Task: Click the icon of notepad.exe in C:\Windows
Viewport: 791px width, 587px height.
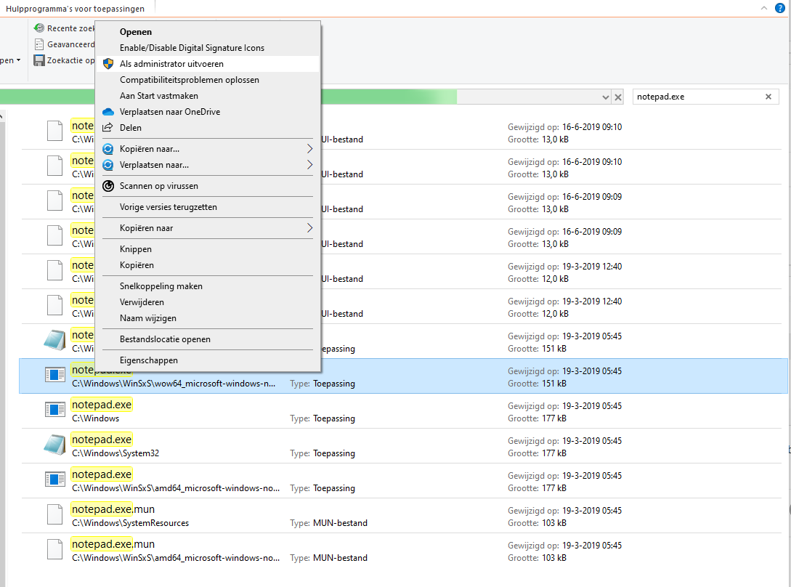Action: 55,410
